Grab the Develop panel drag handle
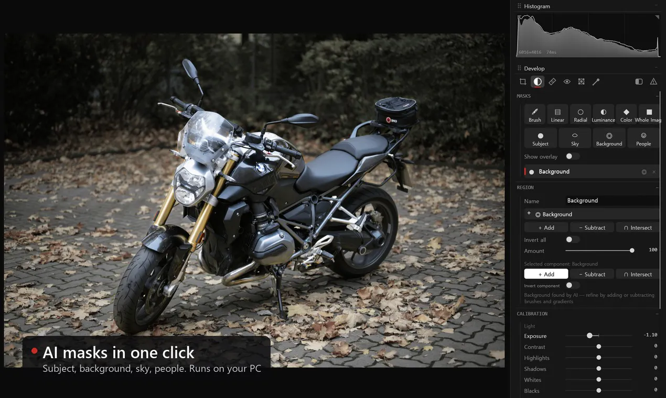This screenshot has width=666, height=398. [x=520, y=68]
